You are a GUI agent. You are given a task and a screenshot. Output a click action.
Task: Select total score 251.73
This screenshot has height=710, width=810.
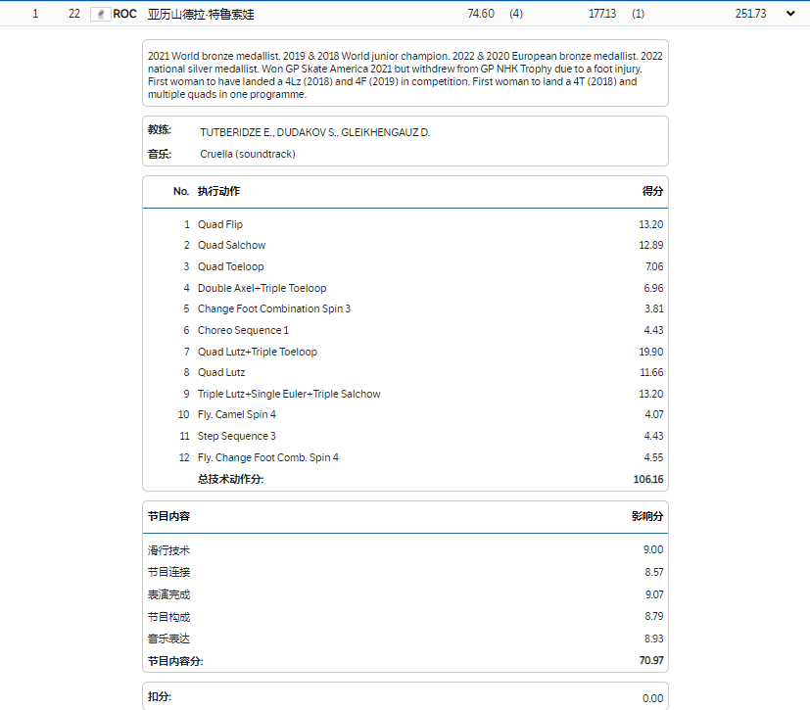pos(750,14)
